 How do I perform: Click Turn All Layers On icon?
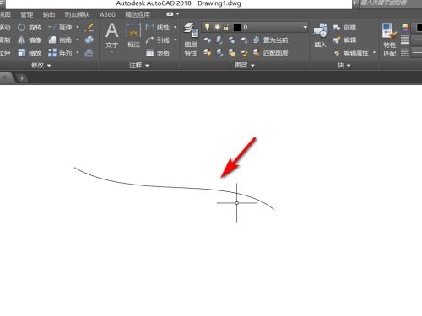pyautogui.click(x=208, y=53)
